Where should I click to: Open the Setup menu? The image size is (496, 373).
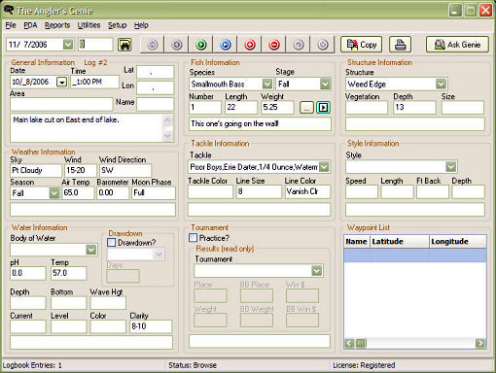(x=117, y=25)
